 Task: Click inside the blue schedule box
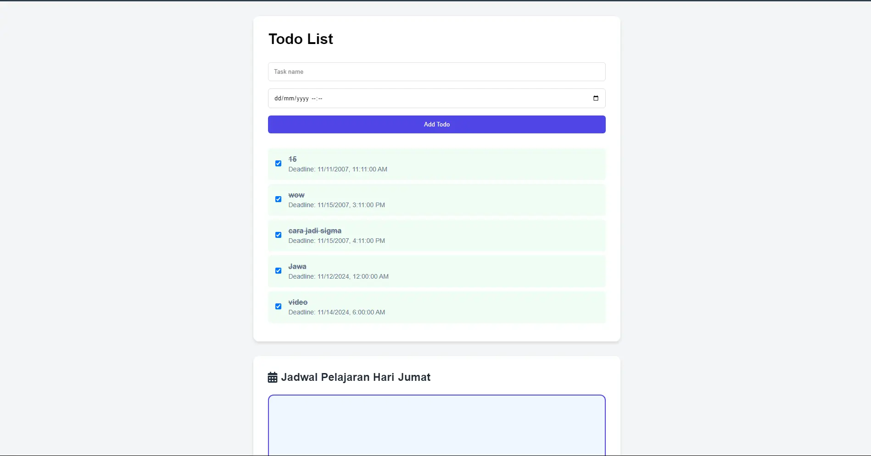(436, 425)
